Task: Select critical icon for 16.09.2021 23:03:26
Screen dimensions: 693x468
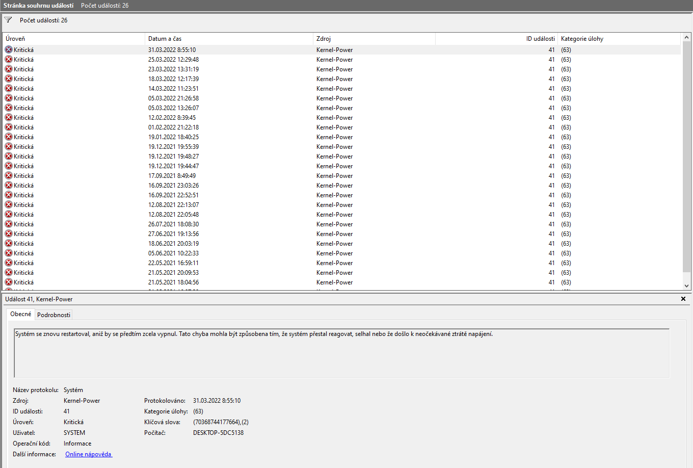Action: (x=9, y=185)
